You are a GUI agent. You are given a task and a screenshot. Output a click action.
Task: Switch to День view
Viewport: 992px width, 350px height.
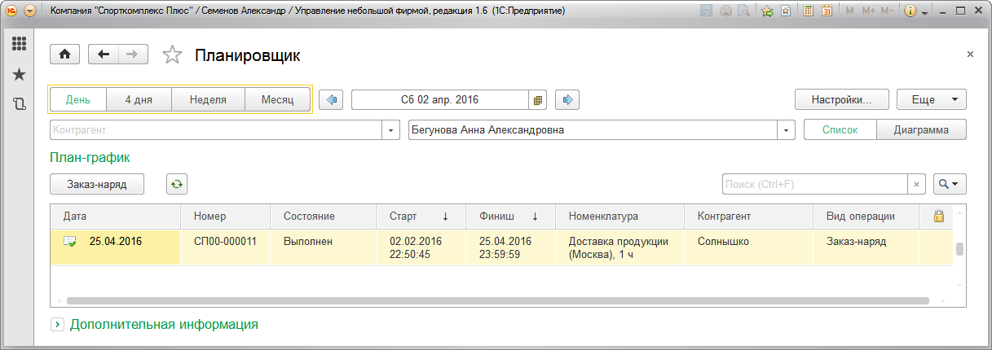(78, 100)
